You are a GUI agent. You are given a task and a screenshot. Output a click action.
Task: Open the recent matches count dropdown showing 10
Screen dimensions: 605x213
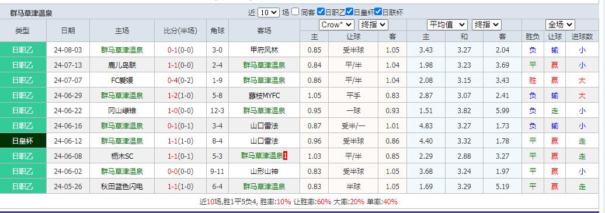tap(269, 12)
